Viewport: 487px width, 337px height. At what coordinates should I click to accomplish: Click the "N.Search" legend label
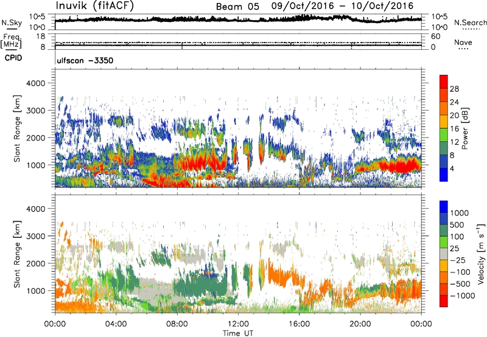coord(470,23)
